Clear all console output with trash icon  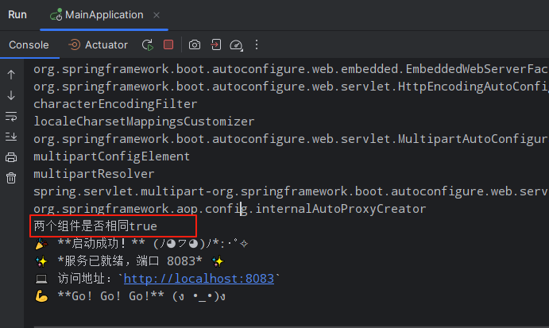(x=11, y=178)
